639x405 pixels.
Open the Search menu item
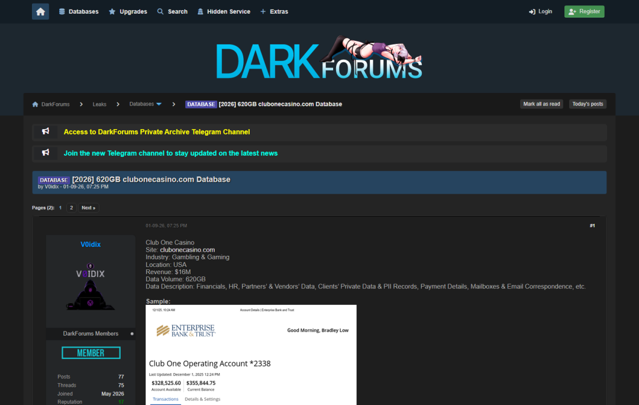(x=172, y=11)
